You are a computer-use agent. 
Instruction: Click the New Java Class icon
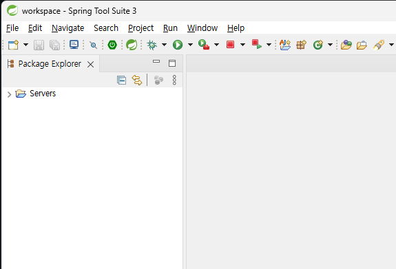pyautogui.click(x=318, y=45)
